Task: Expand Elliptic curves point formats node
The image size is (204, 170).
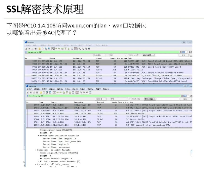Action: pyautogui.click(x=38, y=161)
